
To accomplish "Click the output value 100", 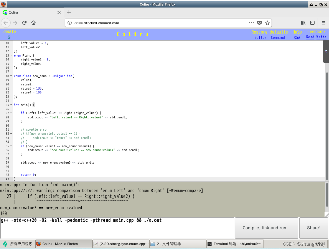I will (4, 214).
